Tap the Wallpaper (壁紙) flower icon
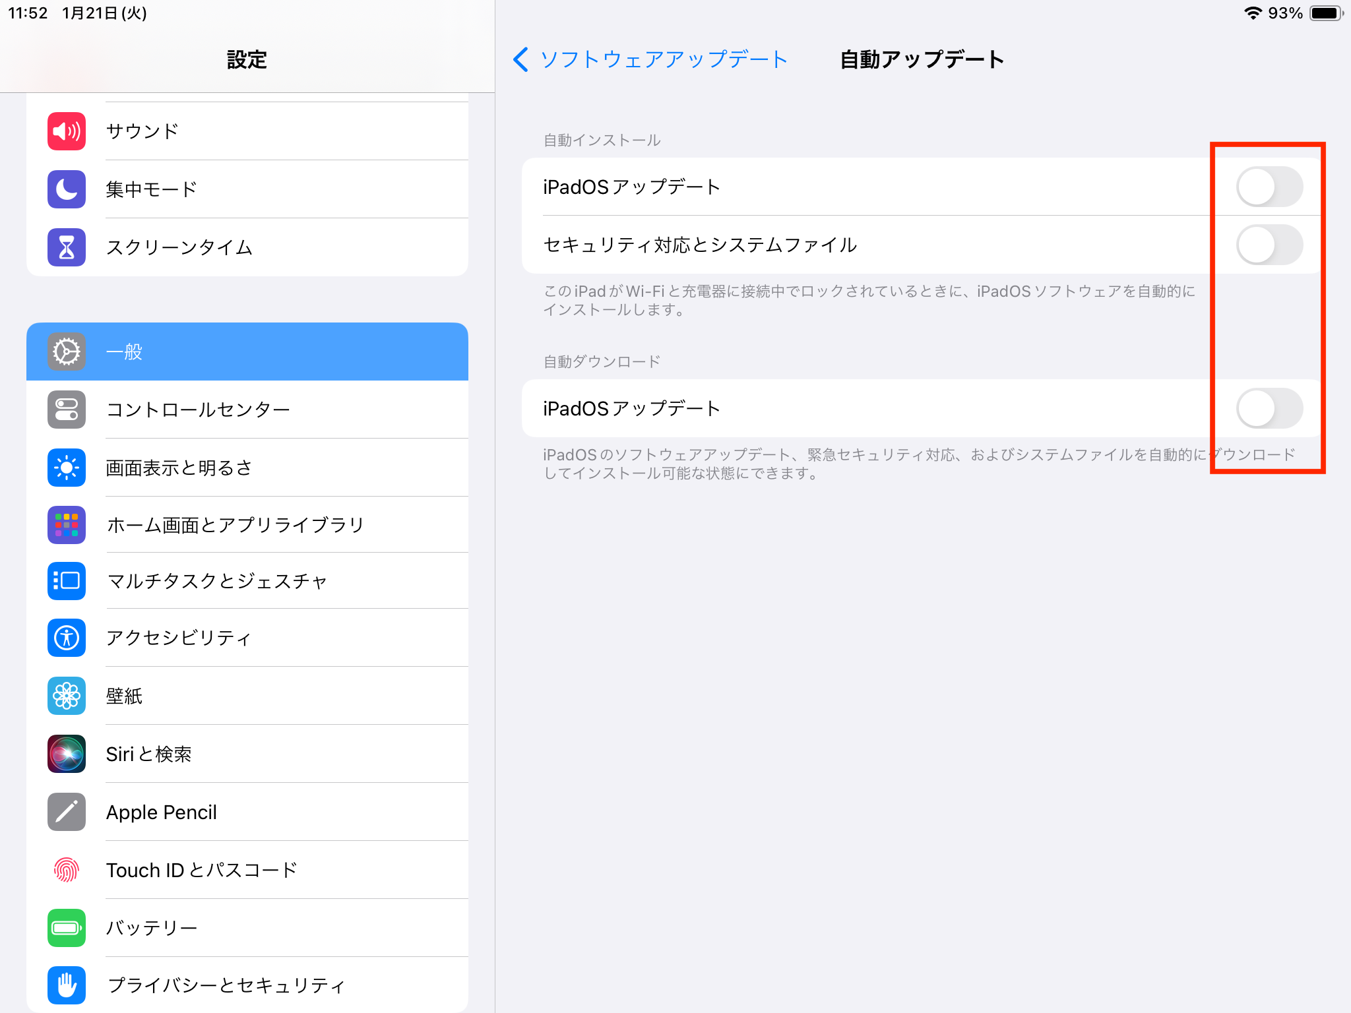1351x1013 pixels. click(67, 696)
